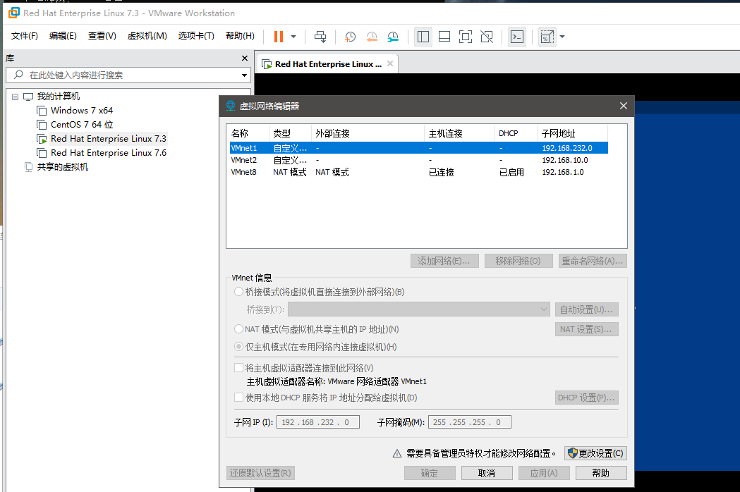740x492 pixels.
Task: Select VMnet2 row in network list
Action: pyautogui.click(x=418, y=160)
